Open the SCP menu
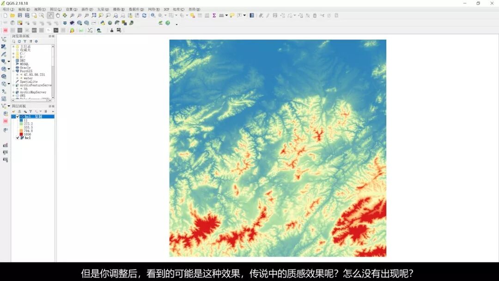This screenshot has height=281, width=499. click(x=166, y=9)
